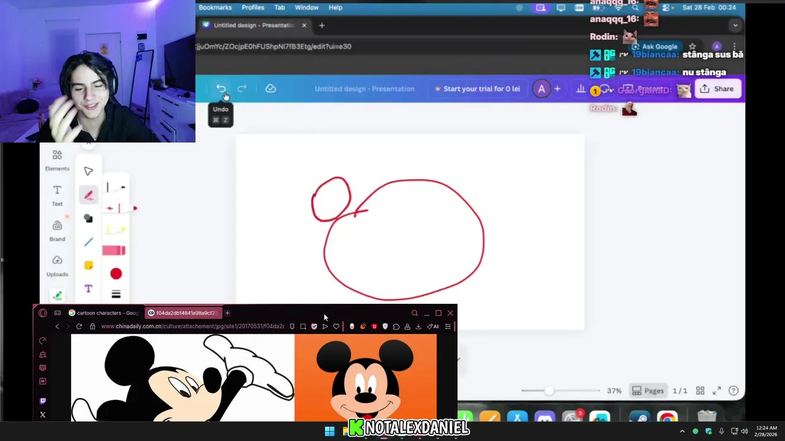Click the zoom slider handle
Screen dimensions: 785x441
pyautogui.click(x=549, y=391)
